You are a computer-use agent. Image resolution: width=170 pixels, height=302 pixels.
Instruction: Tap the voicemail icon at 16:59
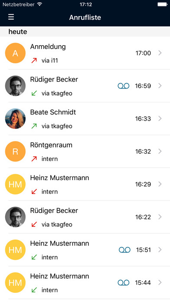coord(124,86)
